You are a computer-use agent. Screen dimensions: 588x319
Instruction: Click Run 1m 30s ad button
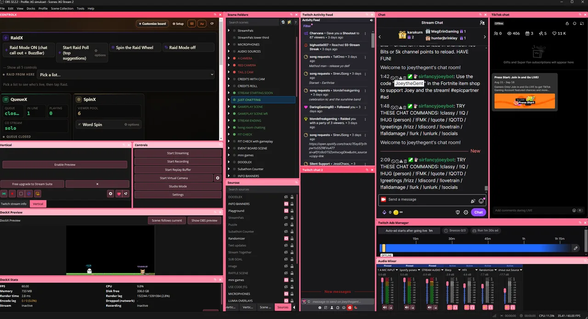pyautogui.click(x=486, y=230)
